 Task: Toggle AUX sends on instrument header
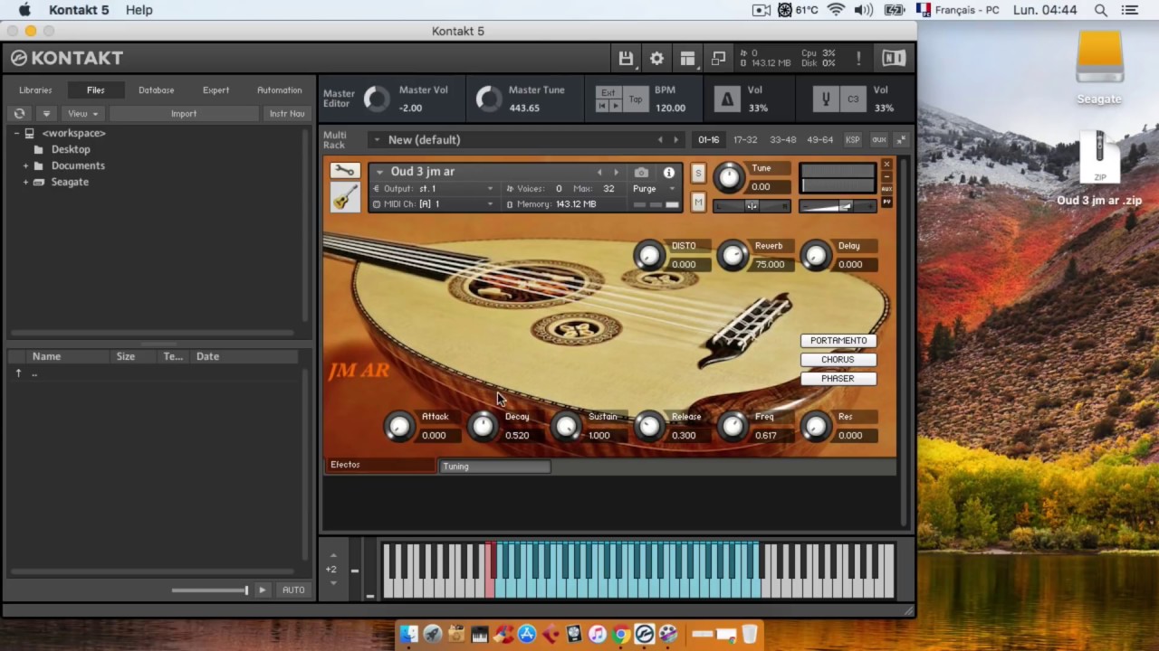coord(886,189)
